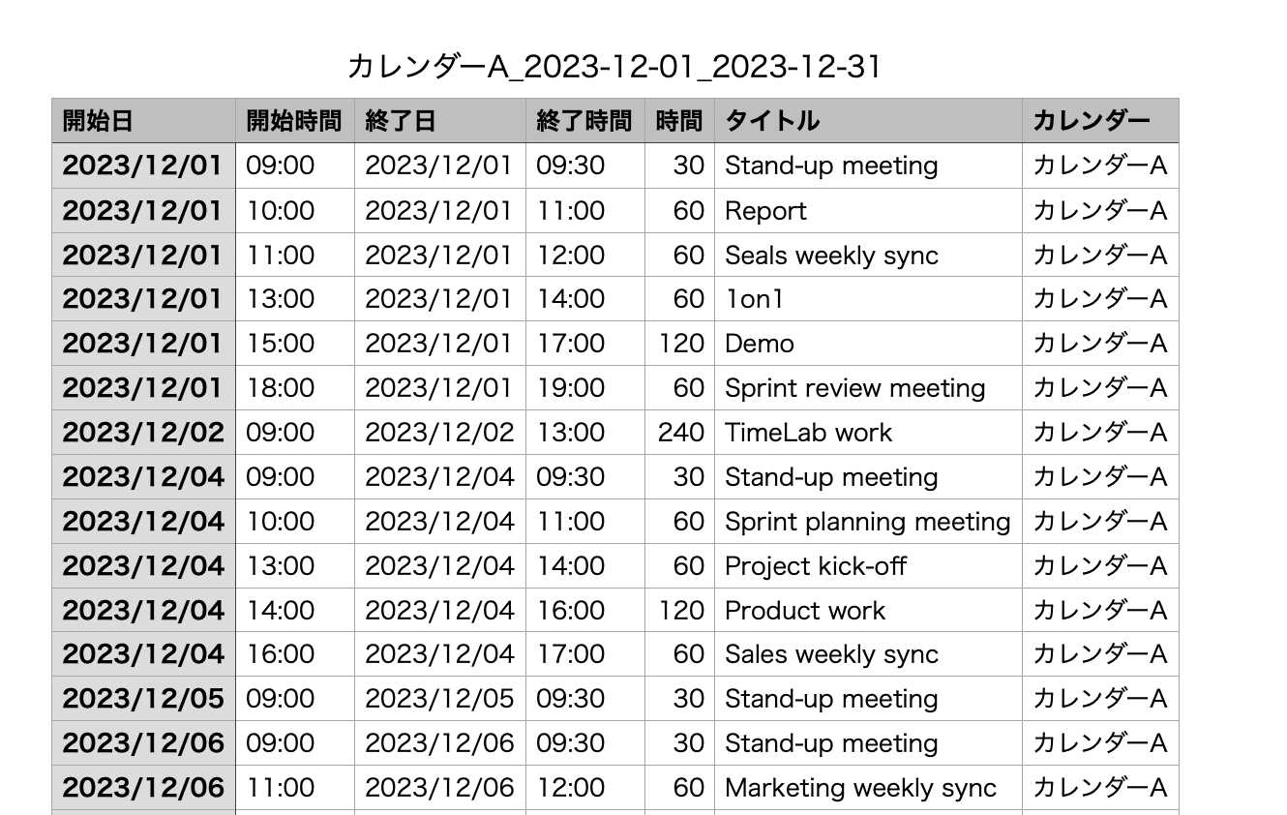Screen dimensions: 1287x815
Task: Click the タイトル column header
Action: point(868,121)
